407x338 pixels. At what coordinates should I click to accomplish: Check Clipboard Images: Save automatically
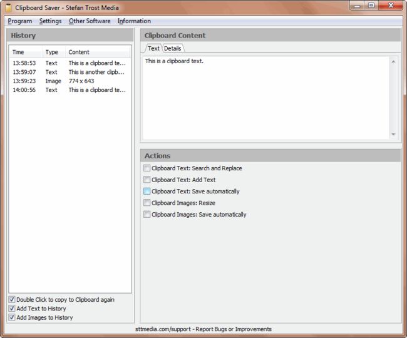pyautogui.click(x=147, y=215)
